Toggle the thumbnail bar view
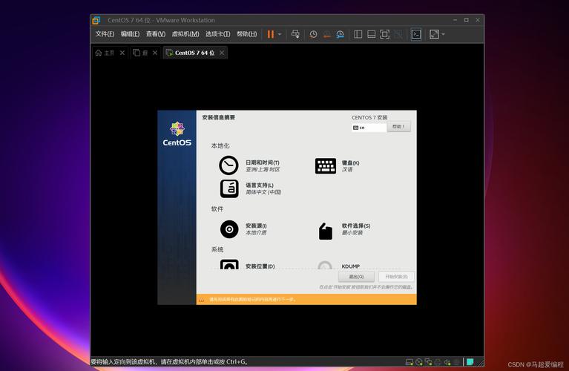Viewport: 569px width, 371px height. pyautogui.click(x=371, y=34)
